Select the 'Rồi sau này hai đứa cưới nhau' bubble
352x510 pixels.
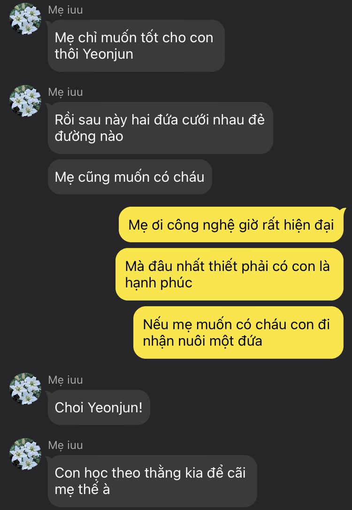tap(160, 128)
